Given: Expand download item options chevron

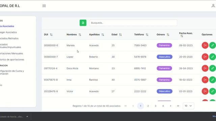Looking at the screenshot, I should coord(27,117).
